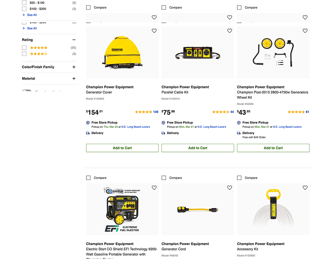Tick Compare for Accessory Kit
Image resolution: width=331 pixels, height=259 pixels.
click(239, 178)
